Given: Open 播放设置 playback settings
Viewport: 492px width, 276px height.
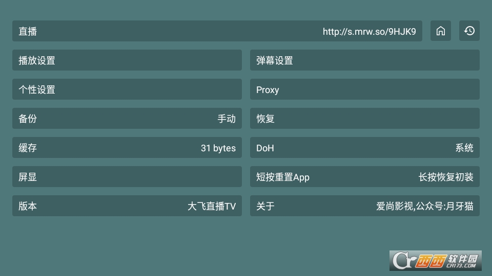Looking at the screenshot, I should pyautogui.click(x=127, y=60).
